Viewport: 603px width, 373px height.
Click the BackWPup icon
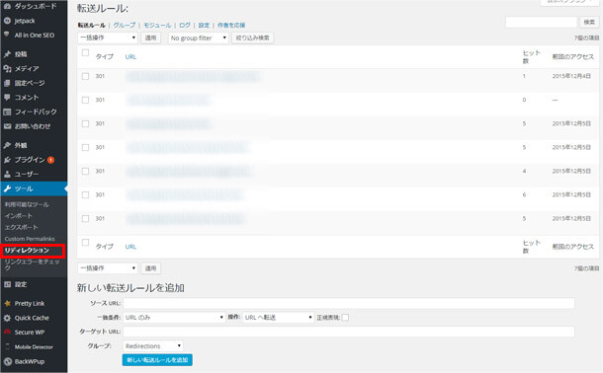pyautogui.click(x=7, y=361)
